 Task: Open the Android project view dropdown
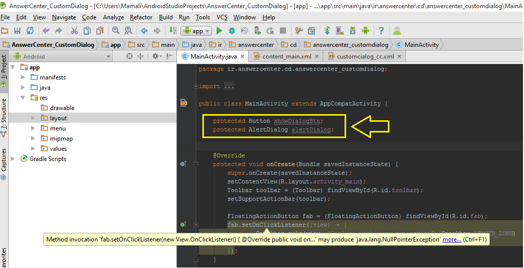[x=108, y=57]
